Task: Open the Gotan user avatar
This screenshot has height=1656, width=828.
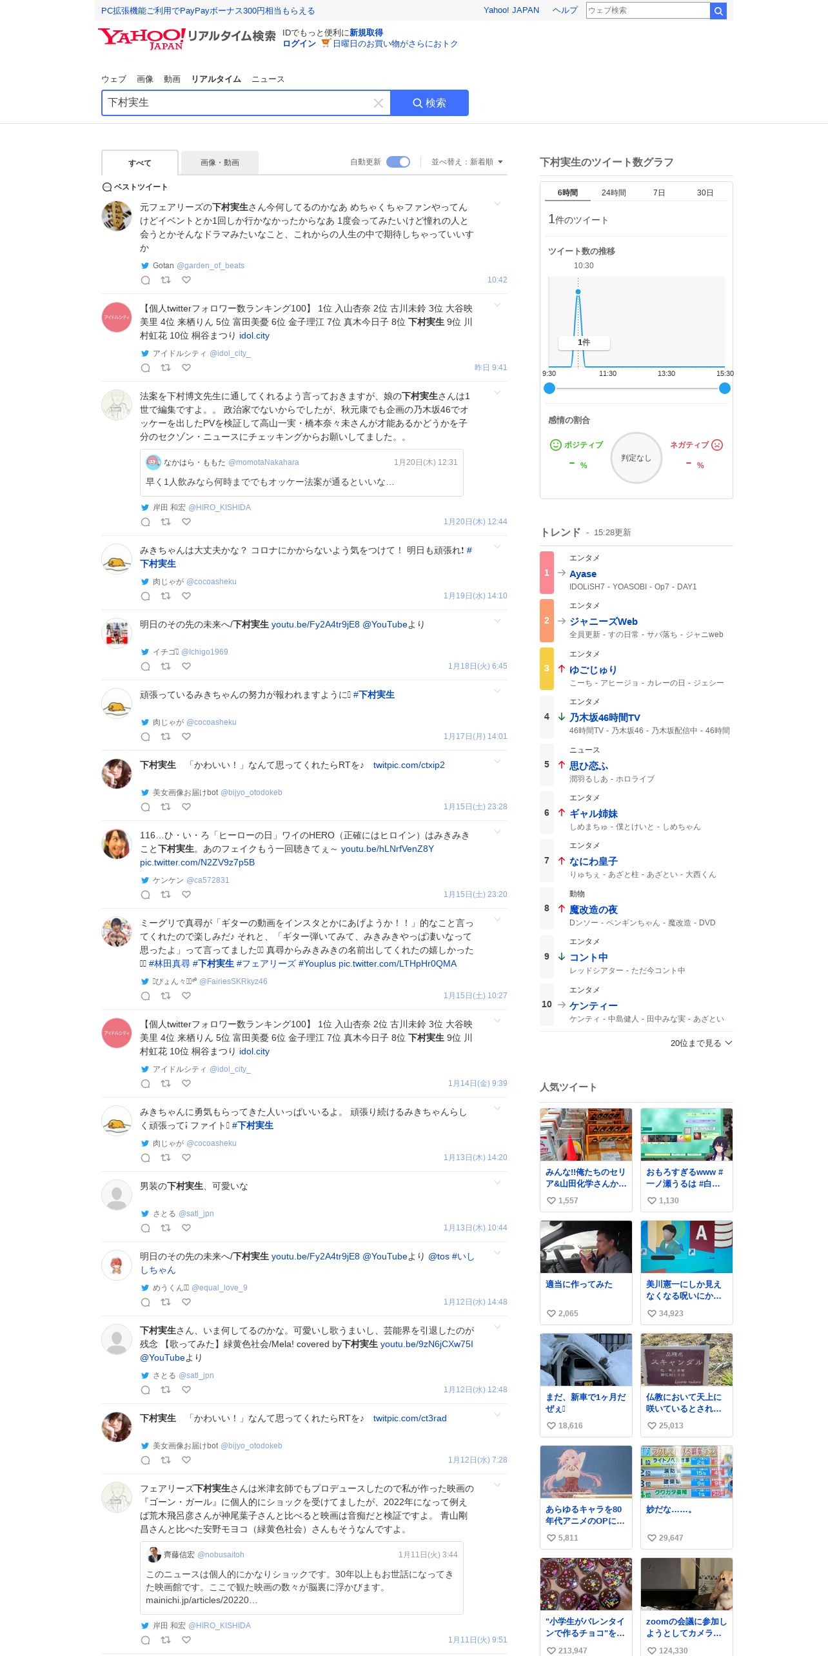Action: (x=117, y=216)
